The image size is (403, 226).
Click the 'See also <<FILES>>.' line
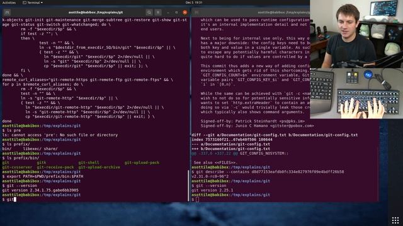[215, 163]
